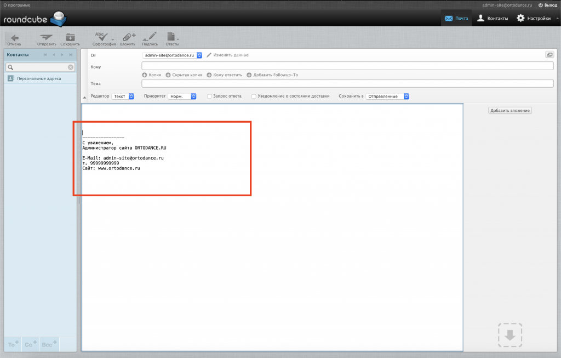The width and height of the screenshot is (561, 358).
Task: Select Персональные адреса address book
Action: pos(41,78)
